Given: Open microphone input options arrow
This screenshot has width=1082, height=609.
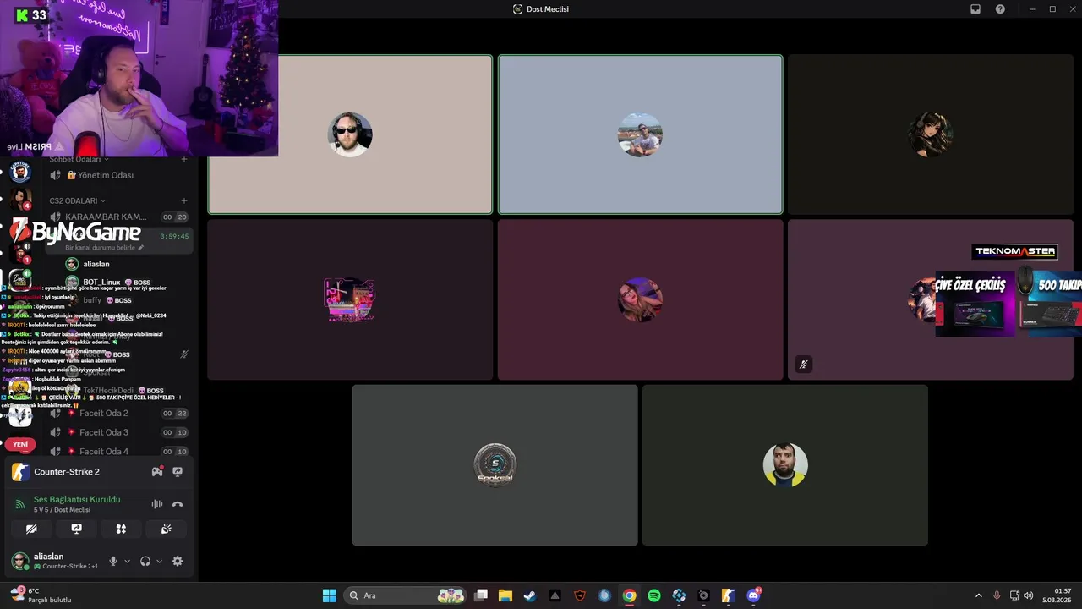Looking at the screenshot, I should point(127,561).
